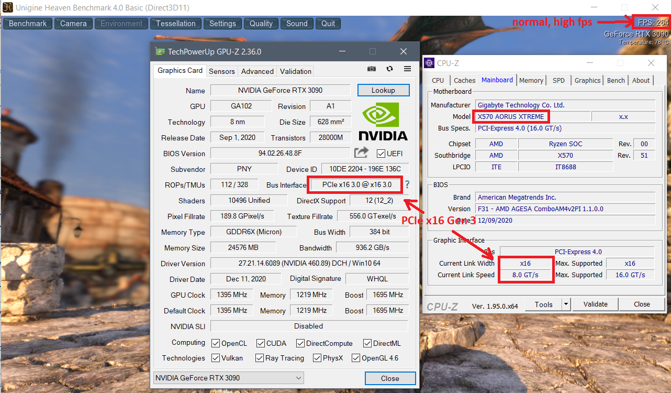Click the Driver Version field in GPU-Z

tap(308, 263)
